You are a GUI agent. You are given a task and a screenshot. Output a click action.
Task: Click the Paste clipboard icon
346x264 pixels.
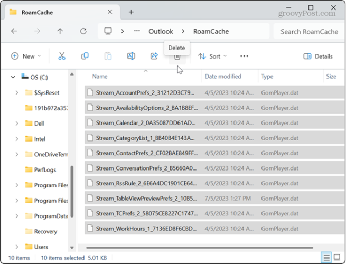point(108,56)
